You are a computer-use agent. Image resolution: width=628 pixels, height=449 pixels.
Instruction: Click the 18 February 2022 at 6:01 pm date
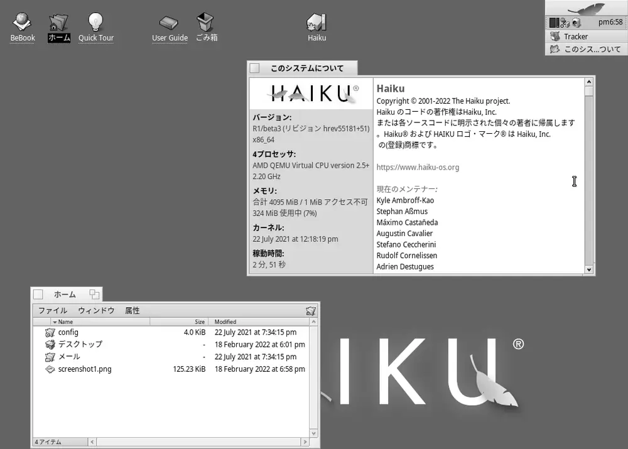[260, 345]
